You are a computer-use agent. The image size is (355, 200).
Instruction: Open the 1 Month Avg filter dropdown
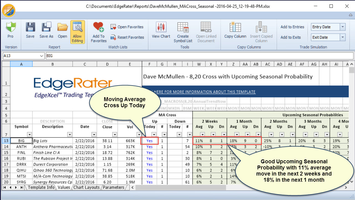(x=237, y=134)
